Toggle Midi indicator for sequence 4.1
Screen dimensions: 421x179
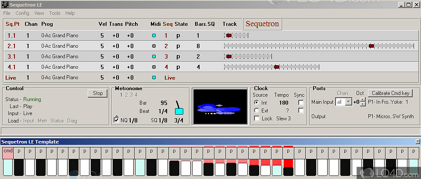tap(154, 67)
